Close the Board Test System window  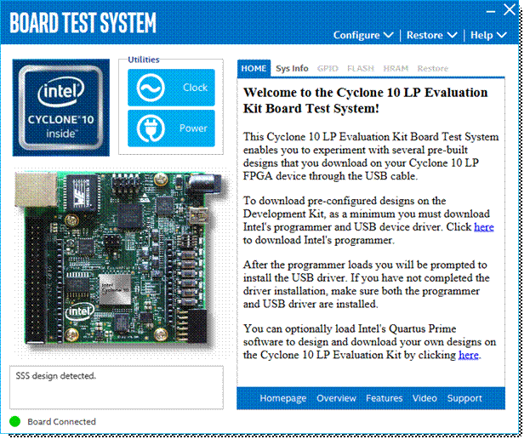(x=510, y=9)
